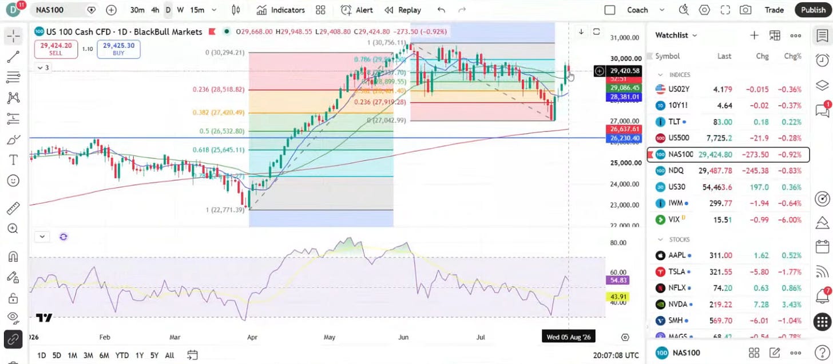
Task: Collapse the RSI pane legend chevron
Action: (x=42, y=237)
